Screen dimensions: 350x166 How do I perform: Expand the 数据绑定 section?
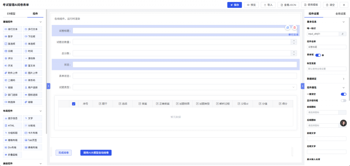point(326,79)
